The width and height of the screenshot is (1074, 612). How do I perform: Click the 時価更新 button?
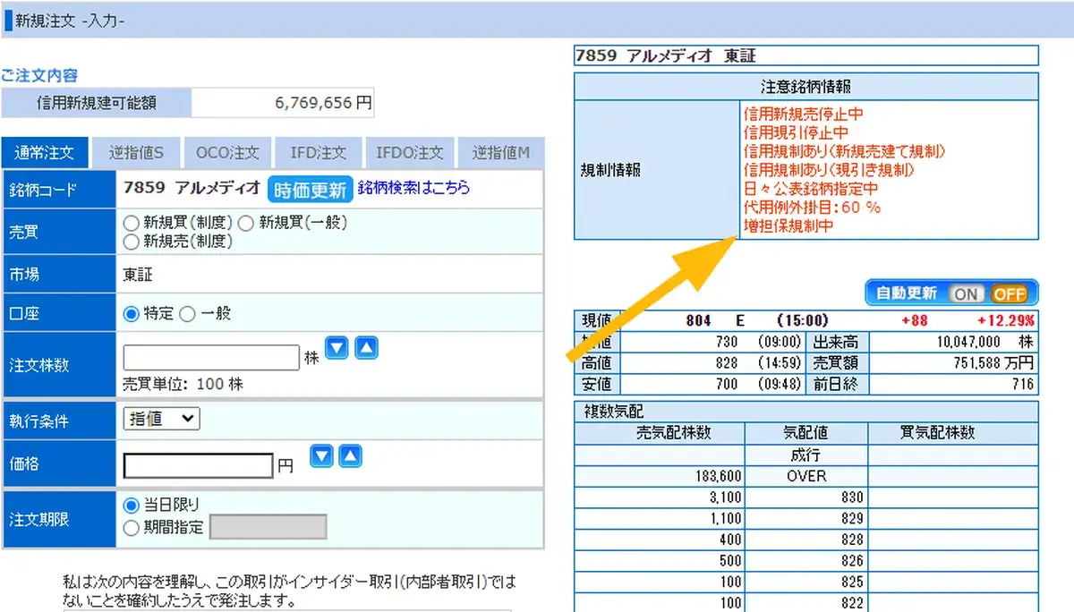coord(310,189)
